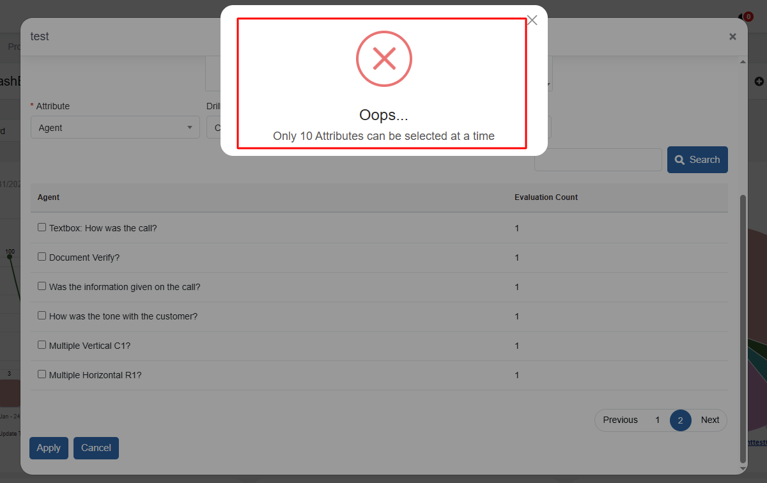Click the modal's vertical scrollbar thumb
Image resolution: width=767 pixels, height=483 pixels.
742,326
